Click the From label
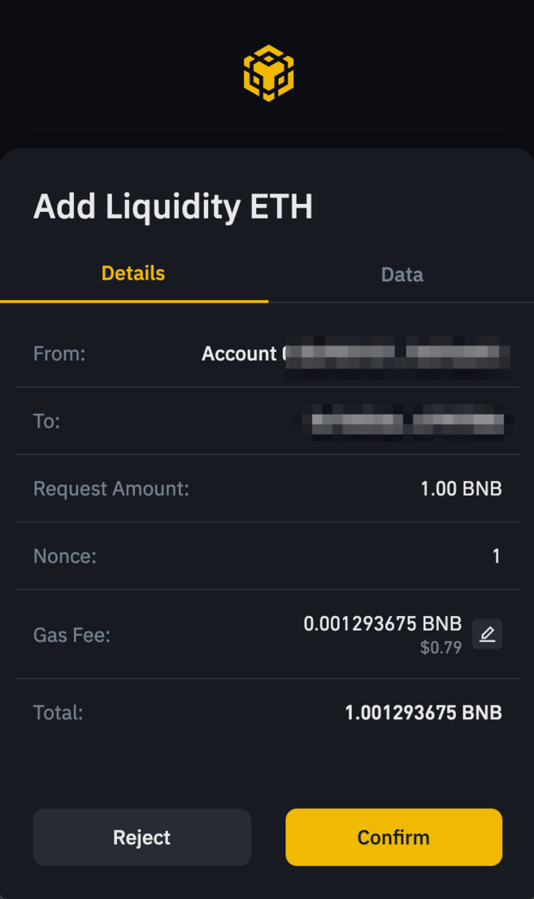Image resolution: width=534 pixels, height=899 pixels. tap(59, 354)
